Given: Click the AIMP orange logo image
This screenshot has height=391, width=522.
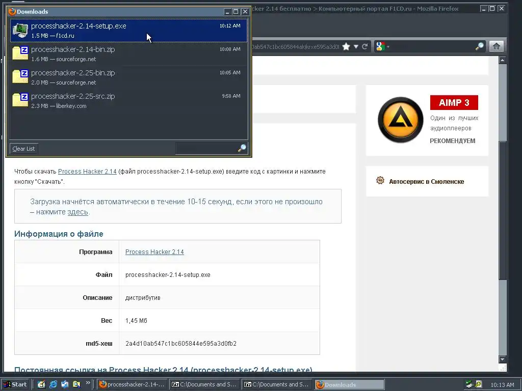Looking at the screenshot, I should coord(401,120).
